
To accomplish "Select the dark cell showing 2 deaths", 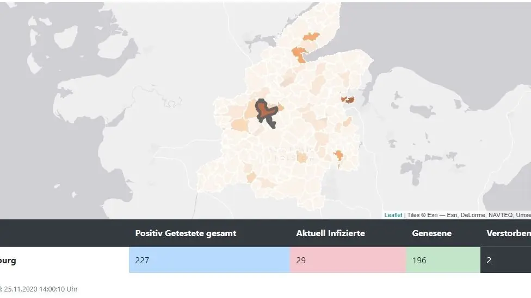I will tap(505, 260).
